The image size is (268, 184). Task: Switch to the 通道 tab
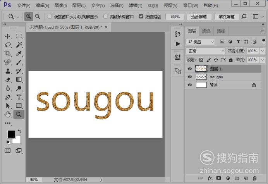coord(206,31)
